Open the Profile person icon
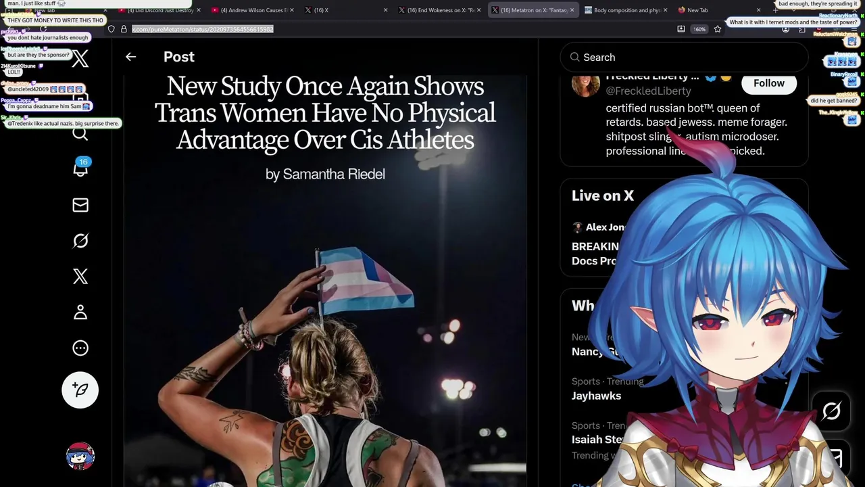Viewport: 865px width, 487px height. point(80,312)
